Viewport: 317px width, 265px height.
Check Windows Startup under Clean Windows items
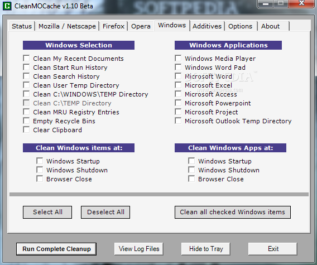40,161
